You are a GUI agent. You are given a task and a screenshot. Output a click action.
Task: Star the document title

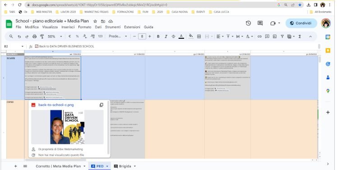coord(95,21)
